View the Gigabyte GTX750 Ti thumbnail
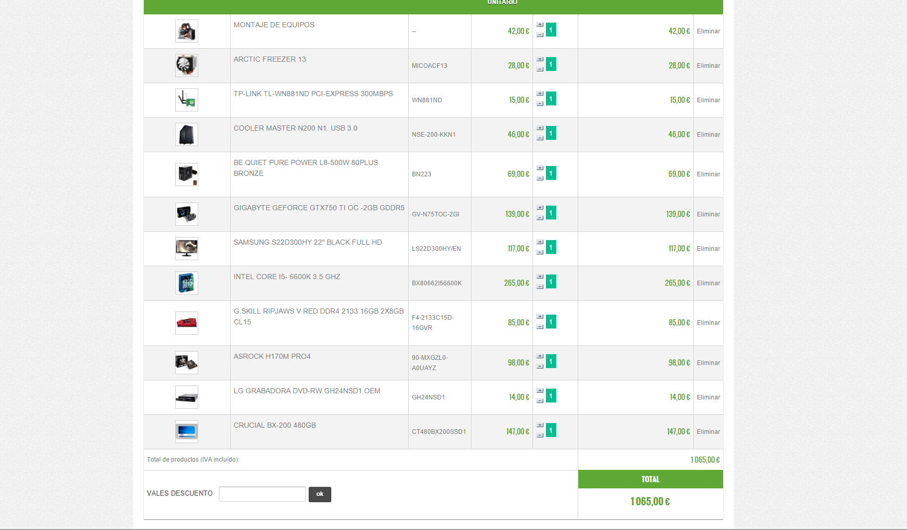Screen dimensions: 907x530 186,214
